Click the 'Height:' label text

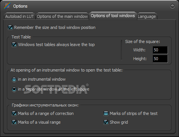[140, 59]
